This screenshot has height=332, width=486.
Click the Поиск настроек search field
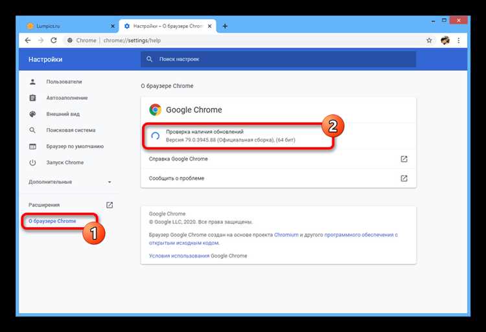pyautogui.click(x=279, y=59)
